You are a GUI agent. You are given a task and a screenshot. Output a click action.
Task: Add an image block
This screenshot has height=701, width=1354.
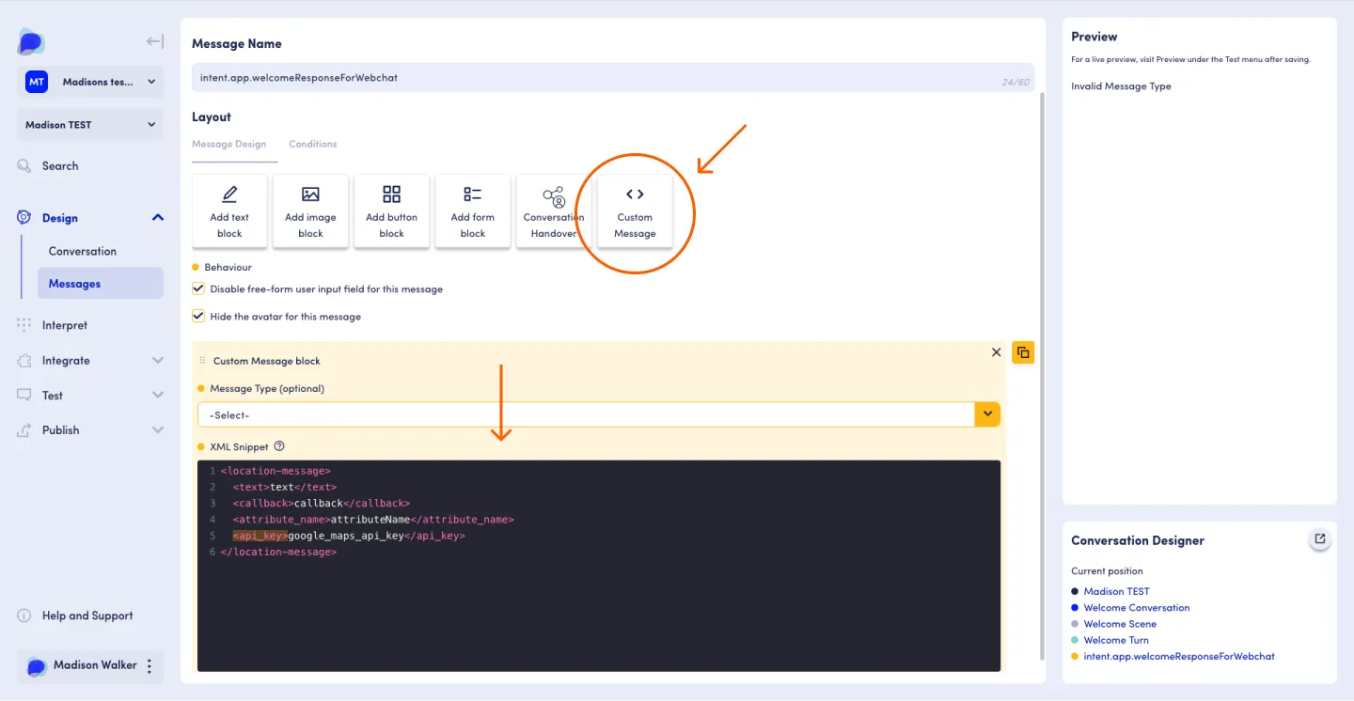click(x=310, y=211)
